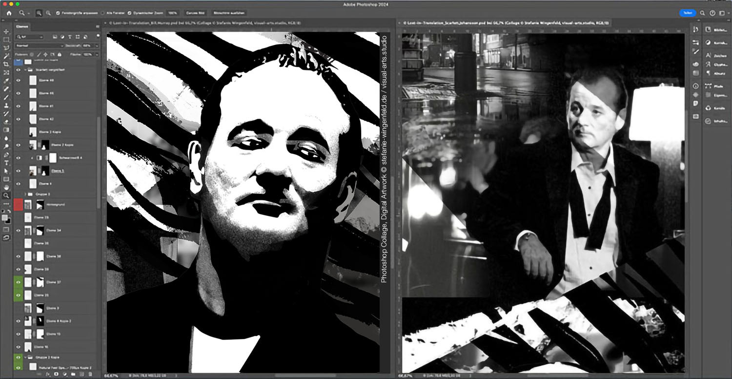Open the blend mode 'Normal' dropdown
732x379 pixels.
point(39,45)
